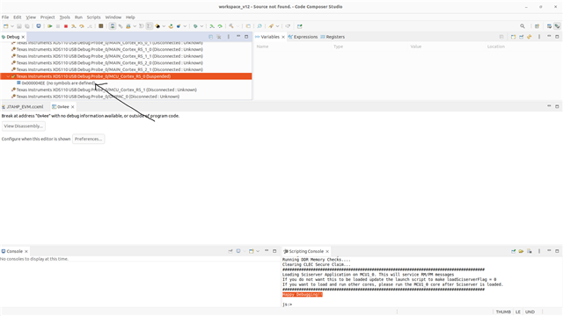This screenshot has height=316, width=563.
Task: Click the Step Into icon
Action: click(74, 26)
